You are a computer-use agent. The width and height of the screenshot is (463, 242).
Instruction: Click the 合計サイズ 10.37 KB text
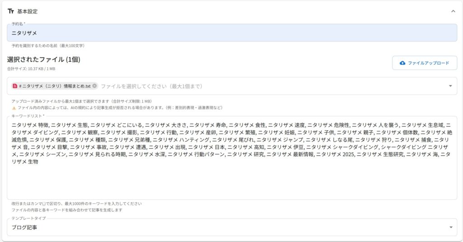(31, 69)
